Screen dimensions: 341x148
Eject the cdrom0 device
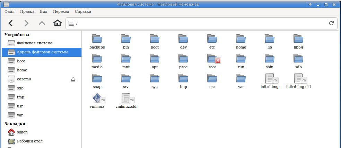(x=73, y=79)
